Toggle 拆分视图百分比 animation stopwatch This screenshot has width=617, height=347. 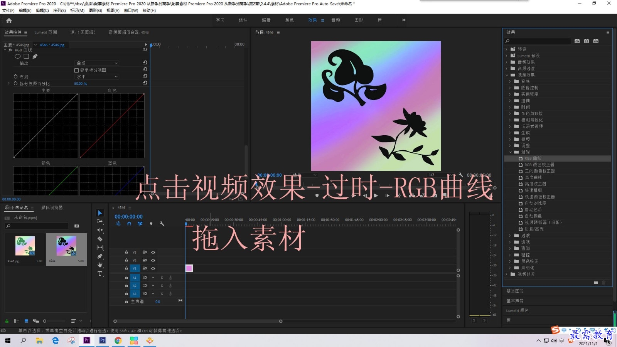tap(16, 83)
